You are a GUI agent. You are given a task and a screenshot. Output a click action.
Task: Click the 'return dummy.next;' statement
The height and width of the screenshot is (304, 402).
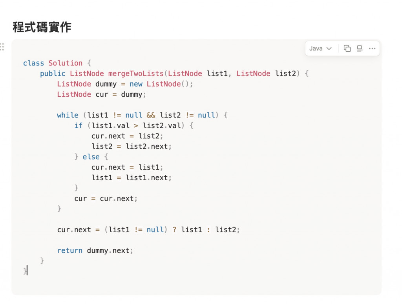[95, 250]
